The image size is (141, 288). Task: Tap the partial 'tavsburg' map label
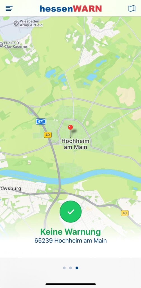tap(10, 188)
